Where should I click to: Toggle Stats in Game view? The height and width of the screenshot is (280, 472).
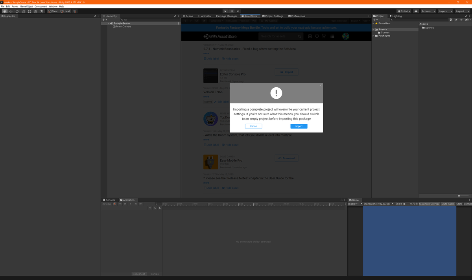459,204
